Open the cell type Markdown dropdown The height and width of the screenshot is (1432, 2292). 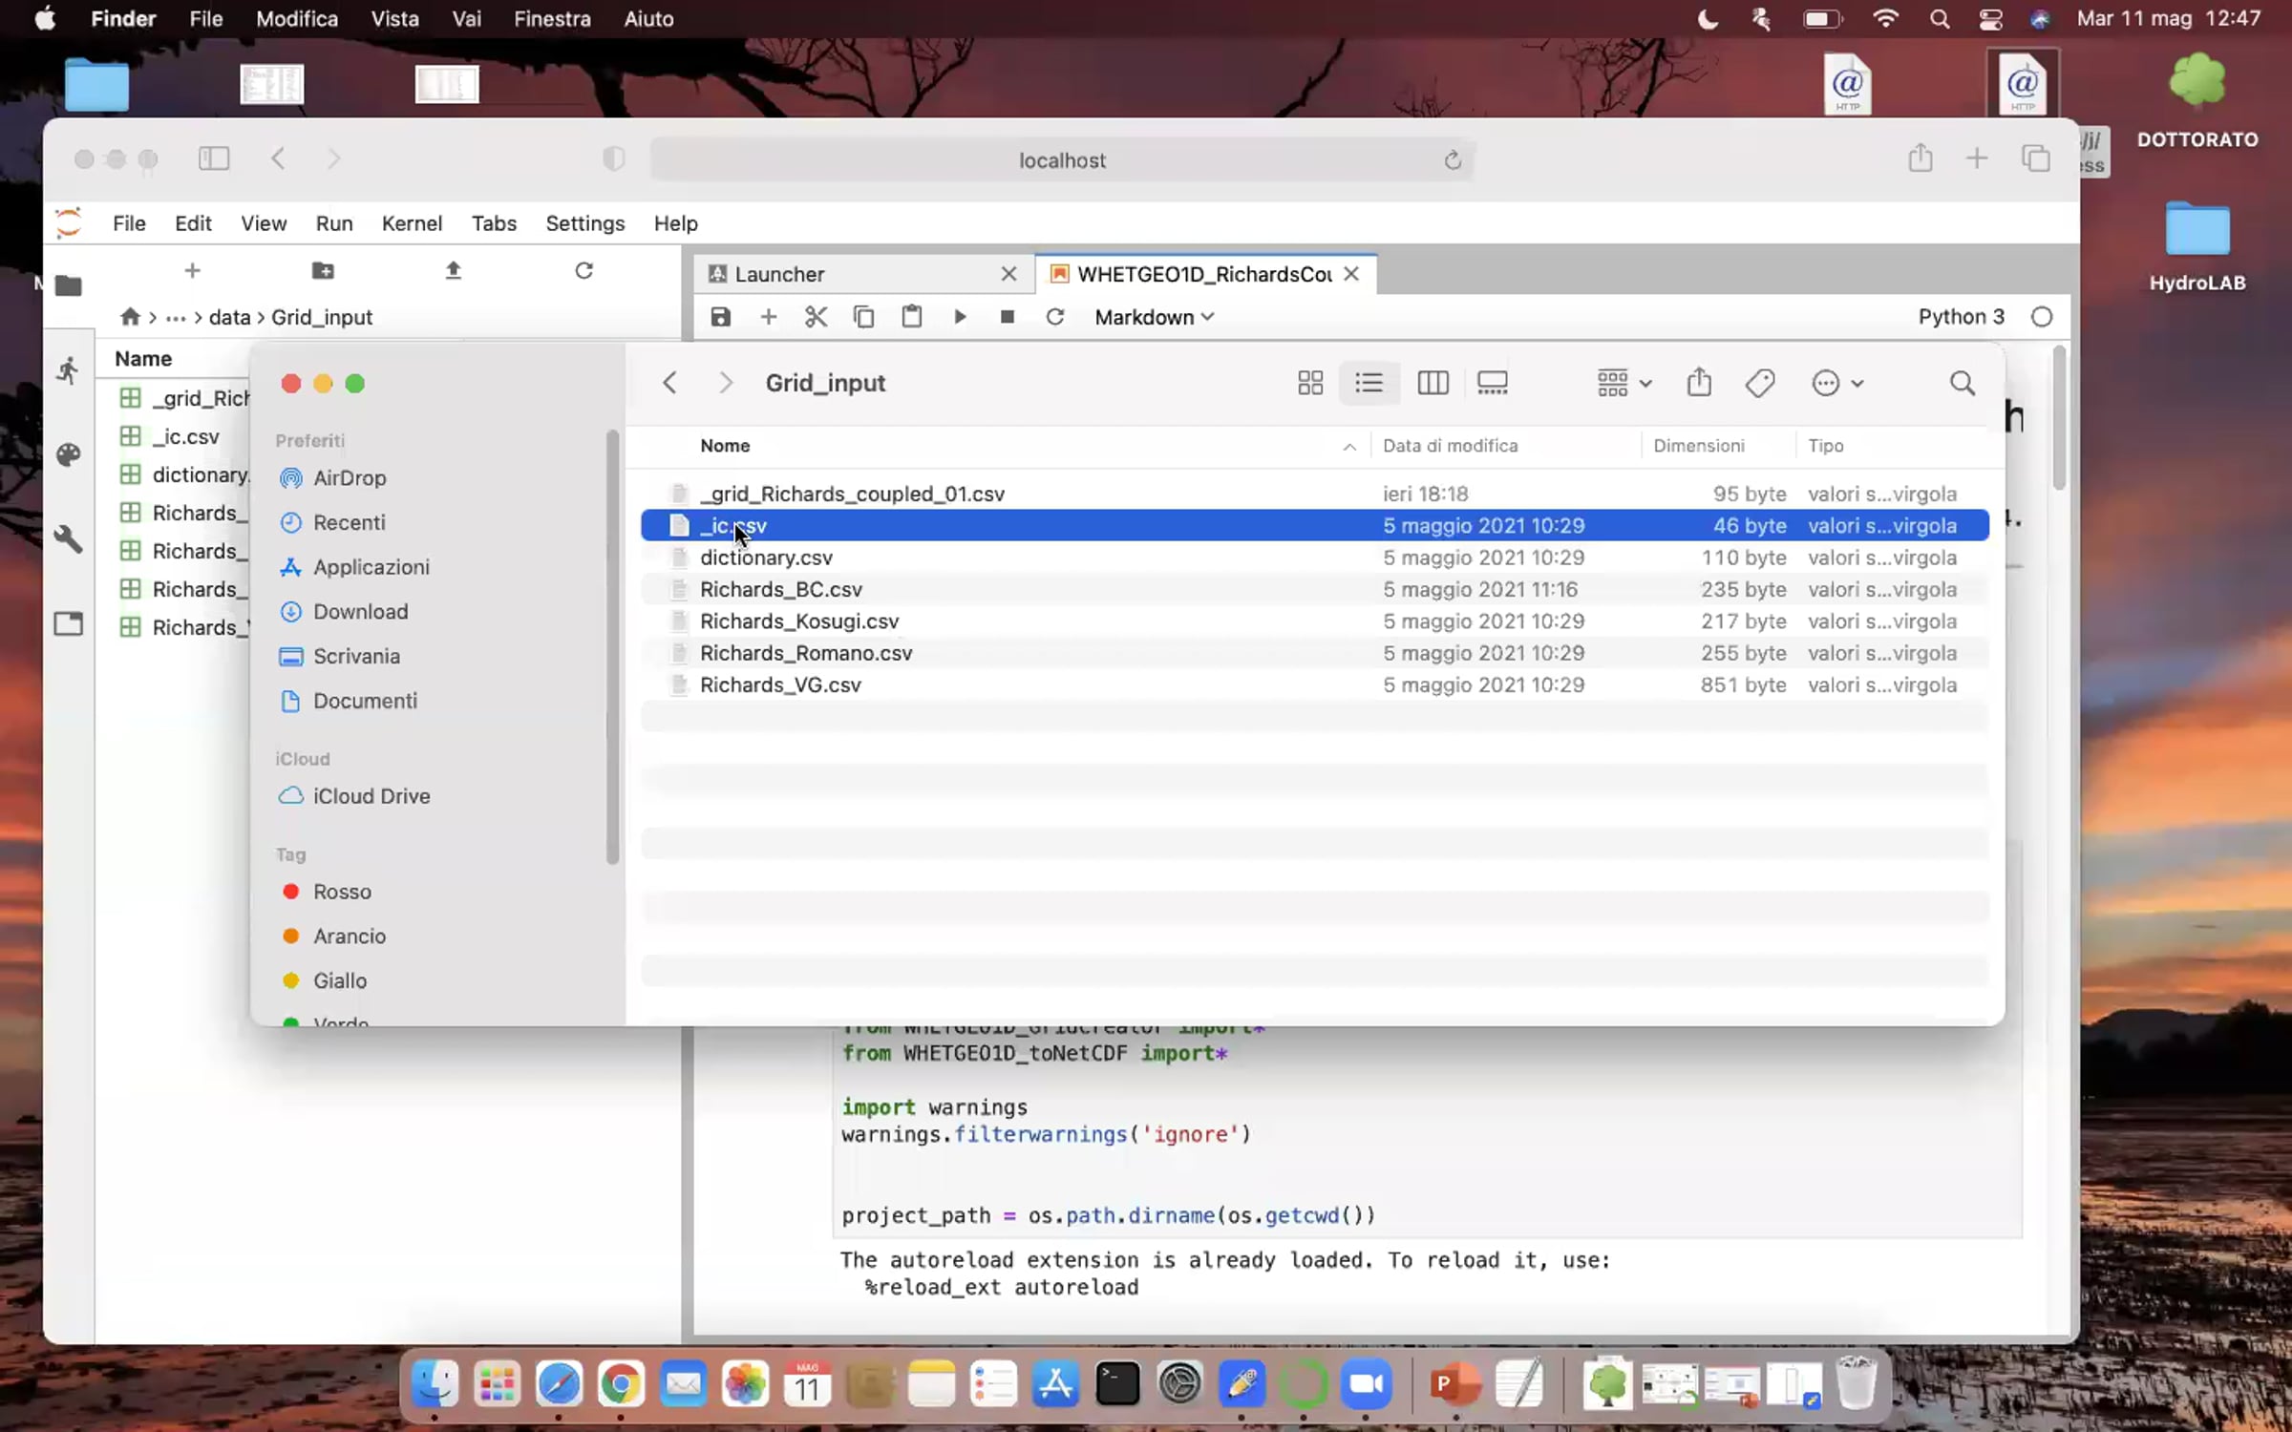[x=1154, y=317]
